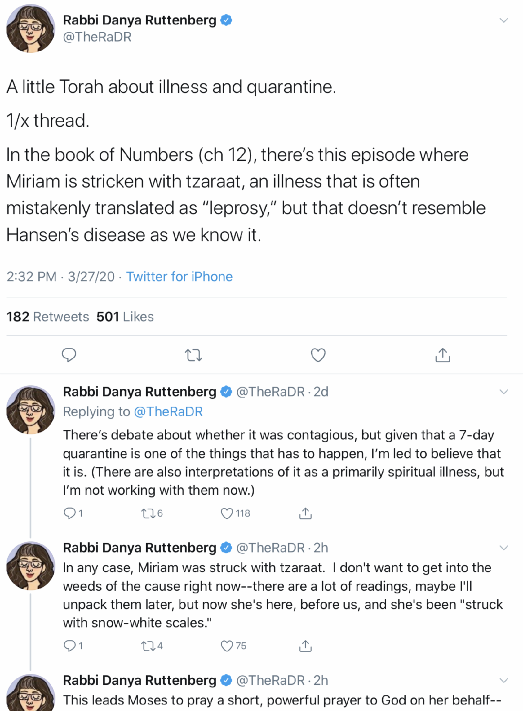Share the snow-white scales tweet
The height and width of the screenshot is (711, 523).
[x=305, y=646]
